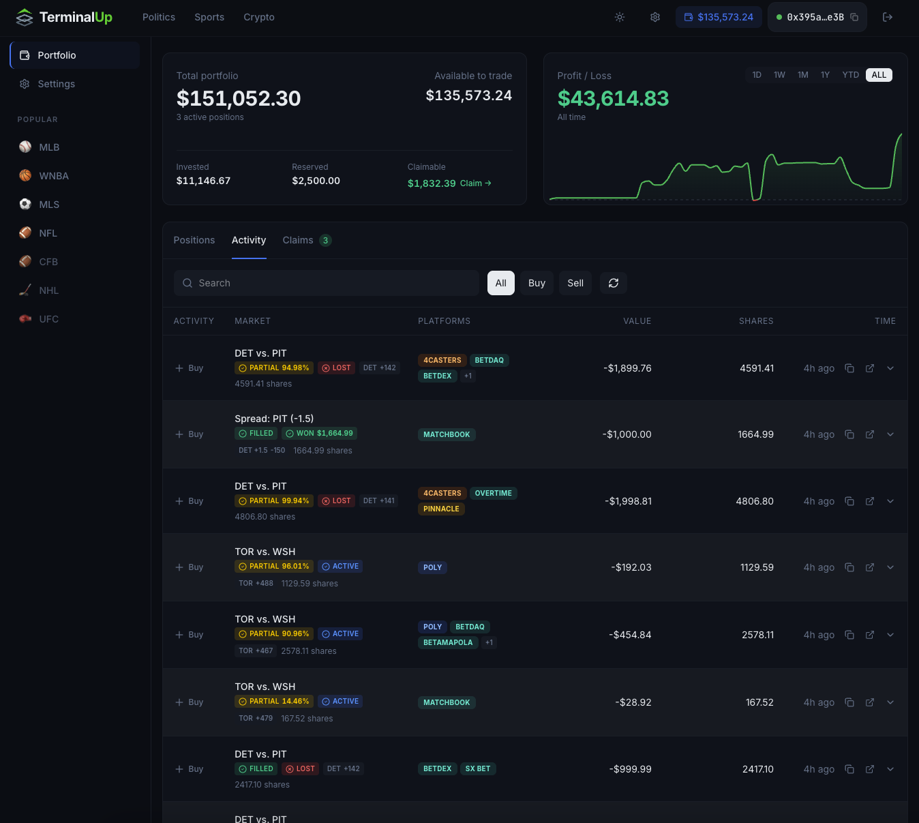Click the activity Search field
The image size is (919, 823).
[x=327, y=283]
